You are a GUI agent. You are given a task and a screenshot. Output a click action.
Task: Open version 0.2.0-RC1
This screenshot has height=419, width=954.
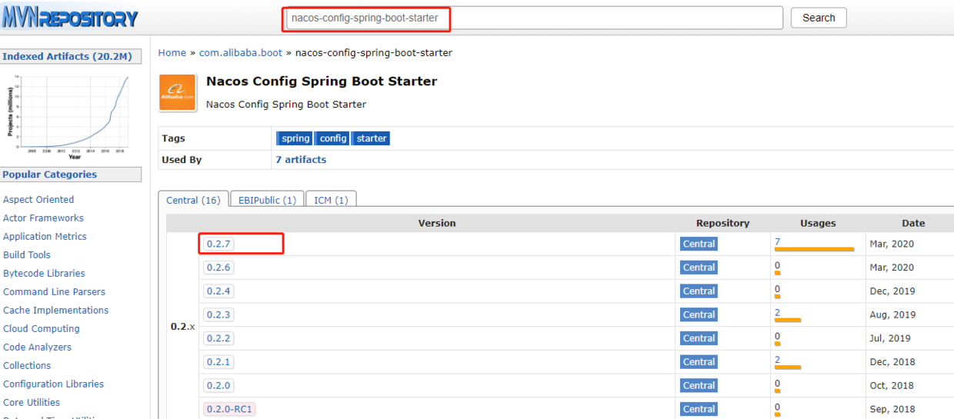tap(229, 409)
